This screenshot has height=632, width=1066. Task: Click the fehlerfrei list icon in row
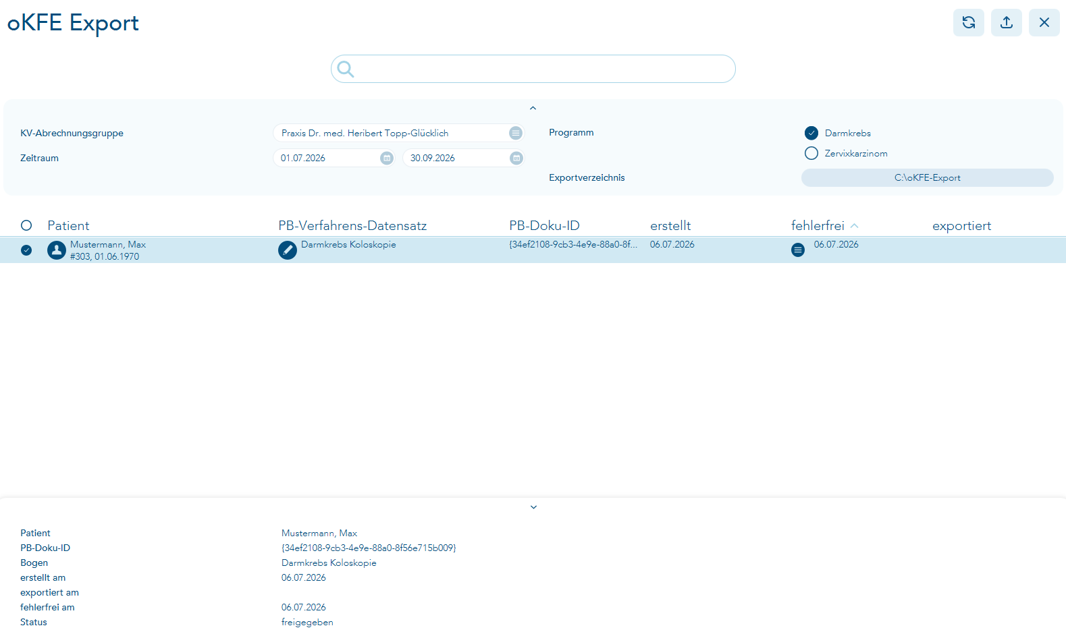798,250
